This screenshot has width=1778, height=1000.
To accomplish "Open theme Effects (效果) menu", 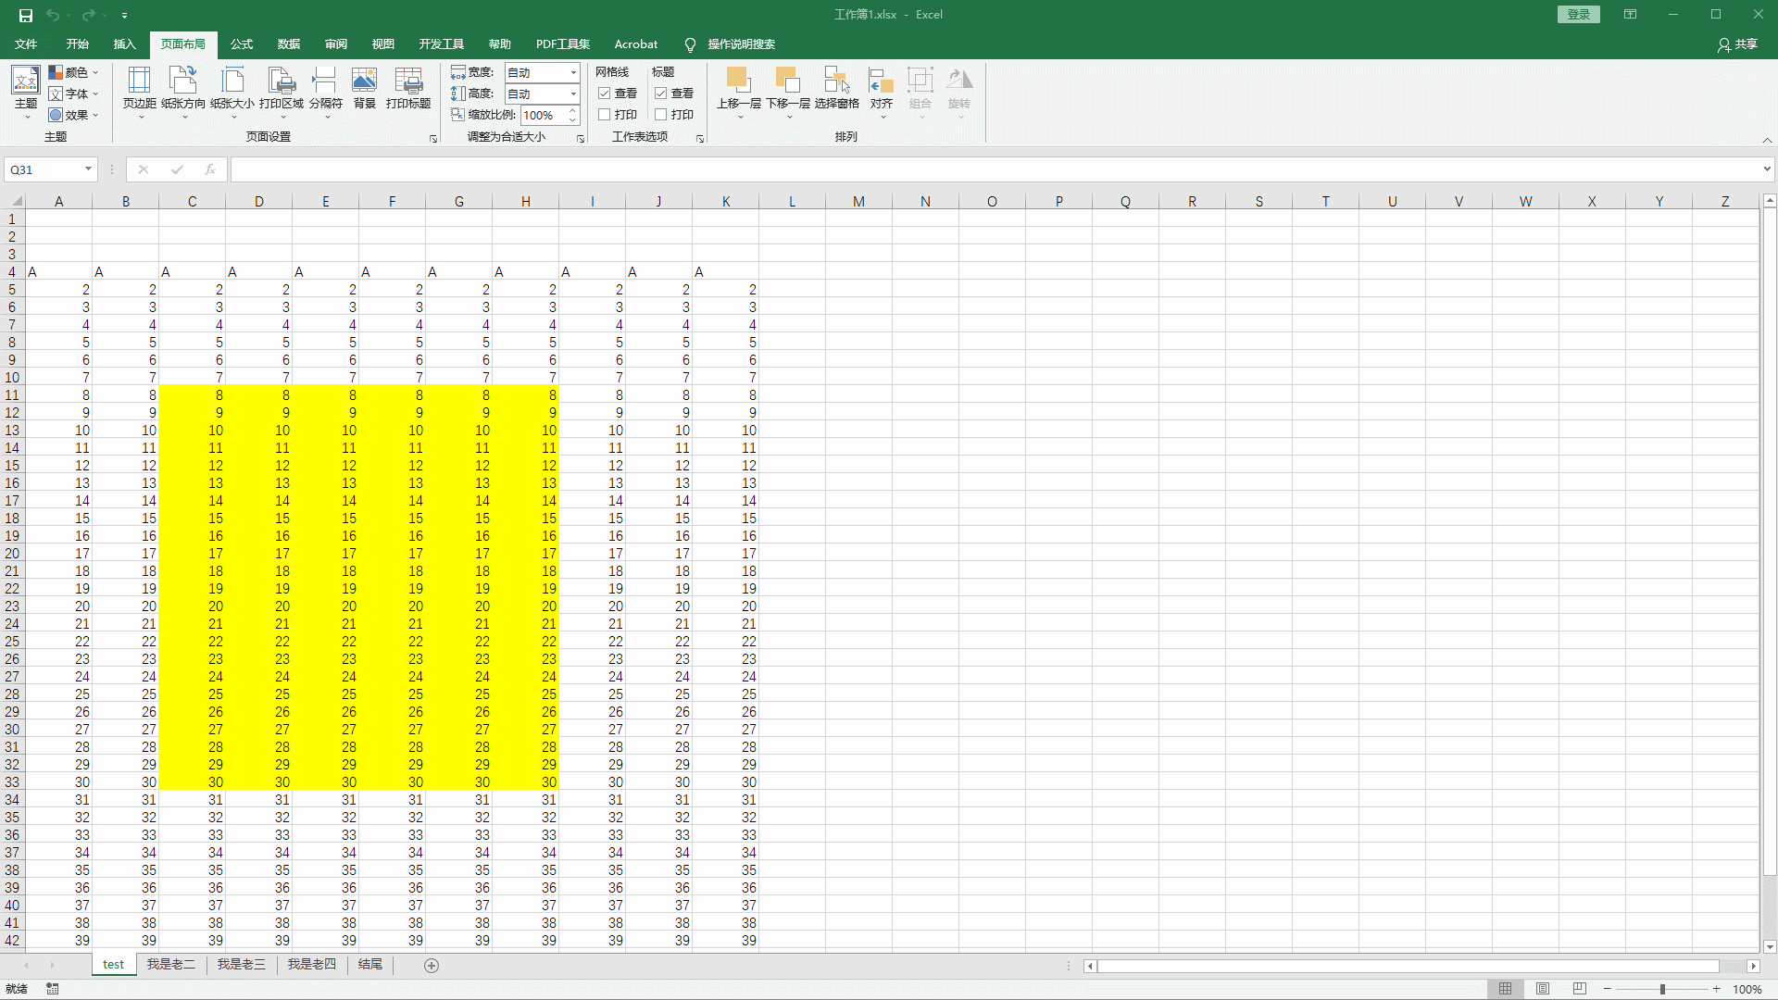I will tap(73, 115).
